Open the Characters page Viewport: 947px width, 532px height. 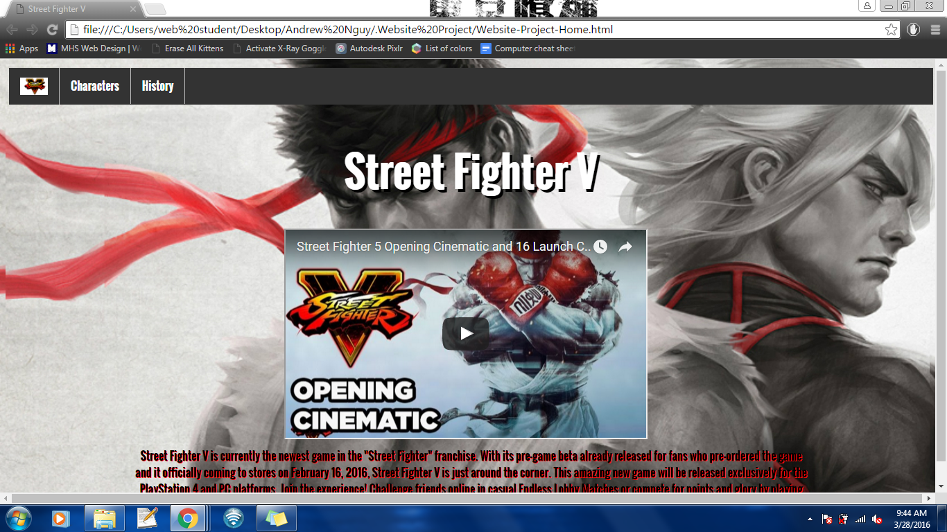tap(95, 86)
